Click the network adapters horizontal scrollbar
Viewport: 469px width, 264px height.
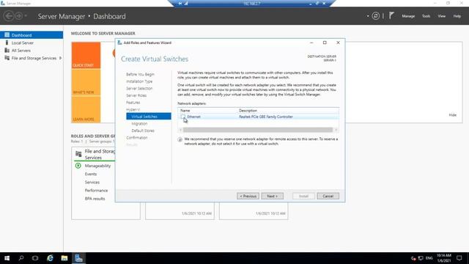tap(257, 130)
